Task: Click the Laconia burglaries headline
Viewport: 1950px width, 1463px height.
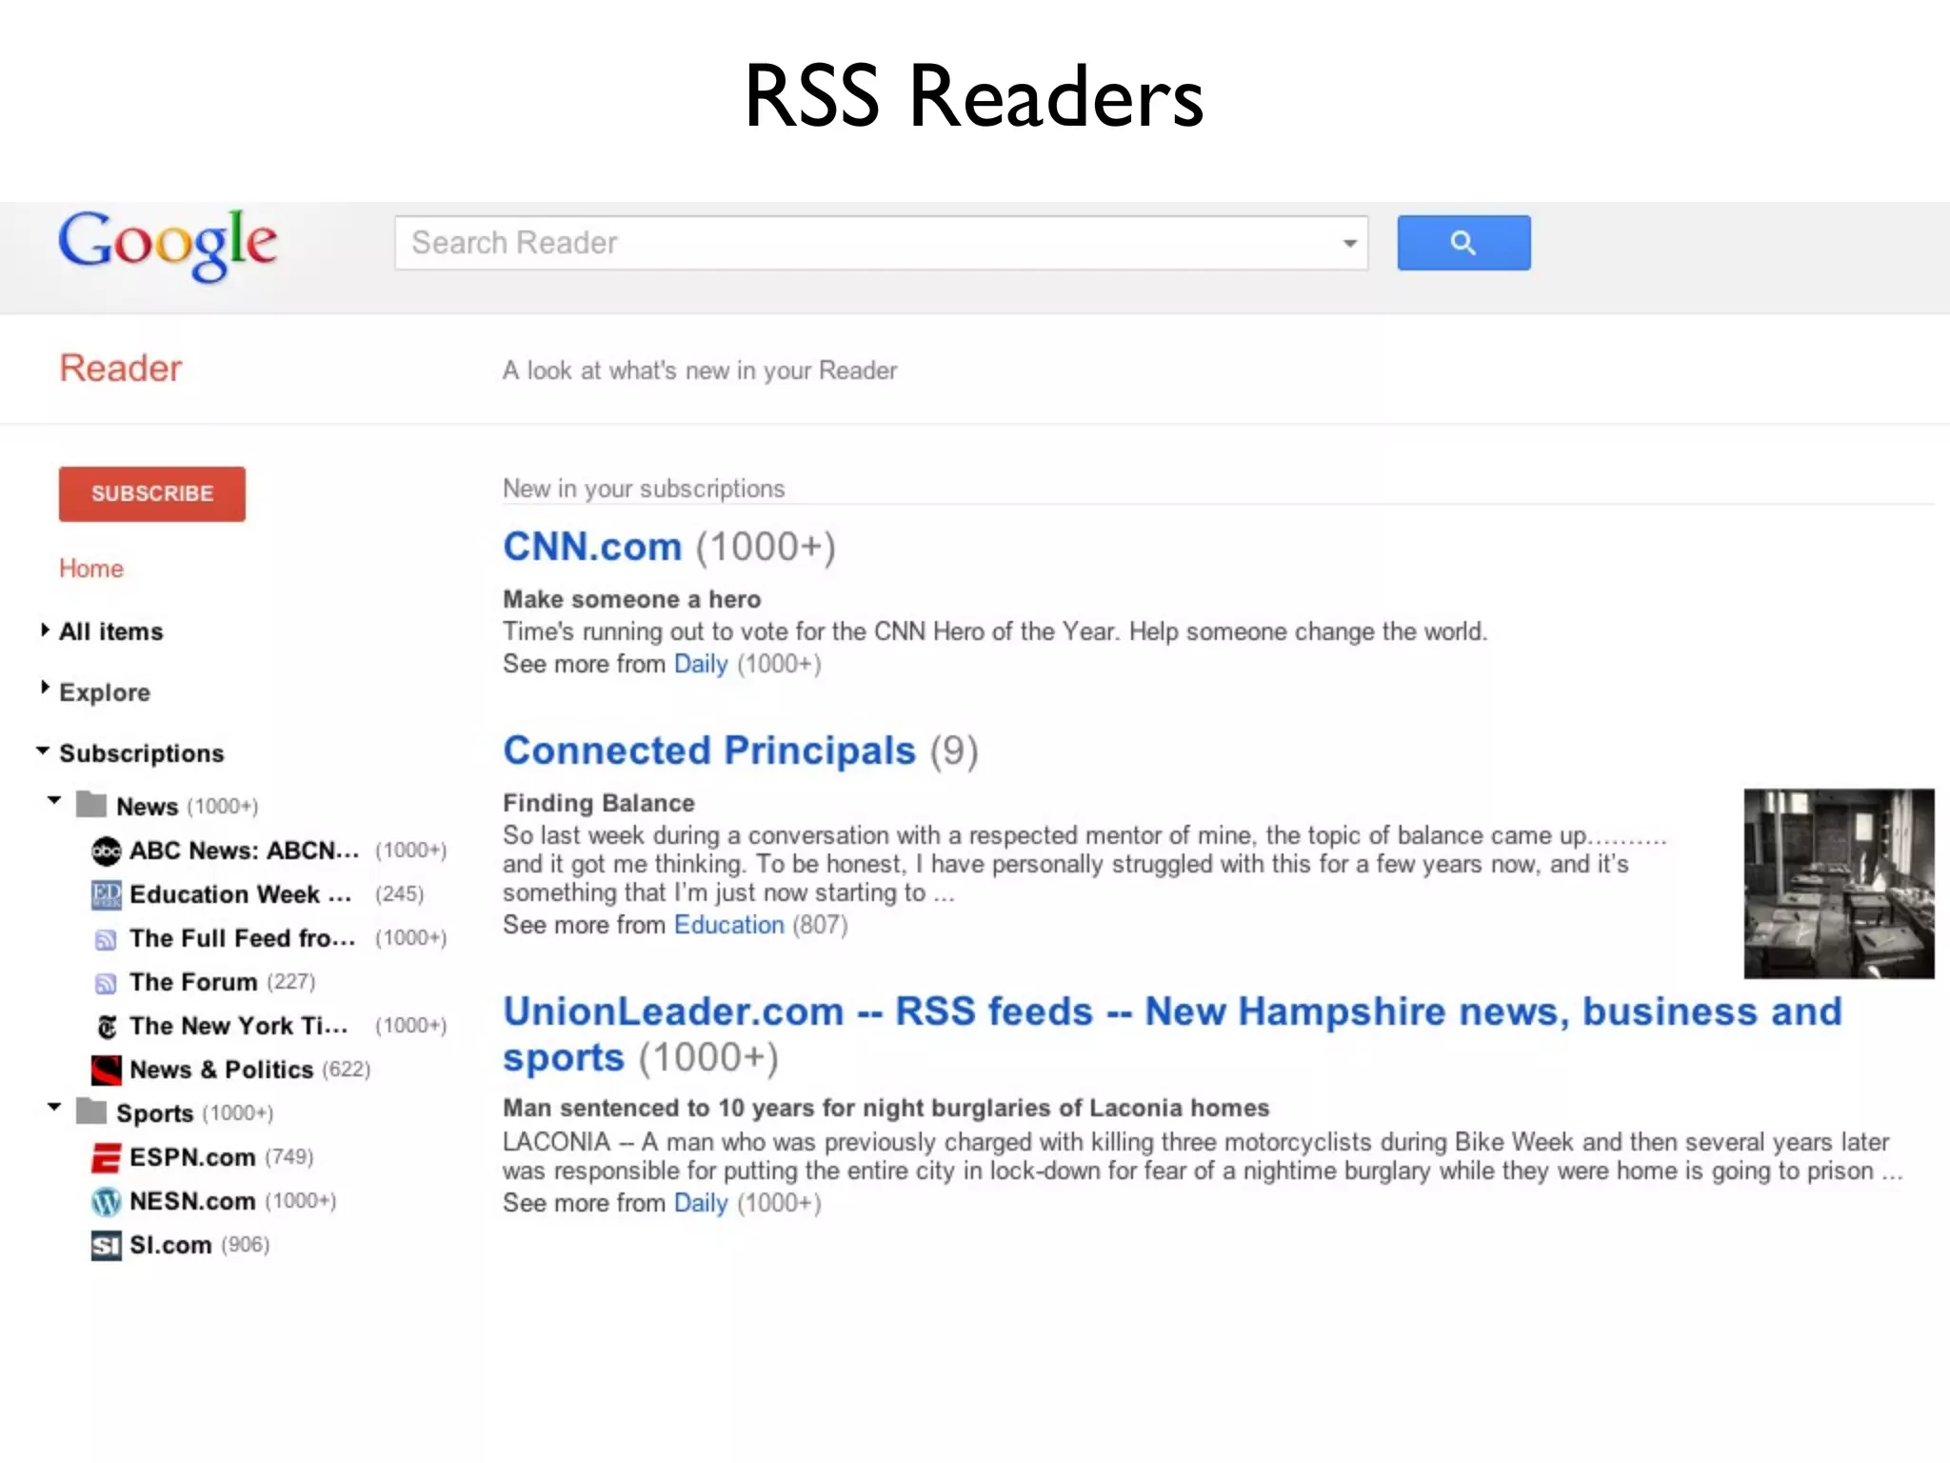Action: point(886,1108)
